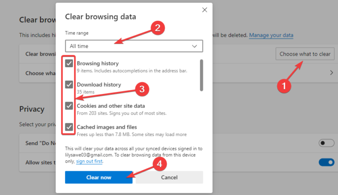
Task: Close the Clear browsing data dialog
Action: click(x=205, y=10)
